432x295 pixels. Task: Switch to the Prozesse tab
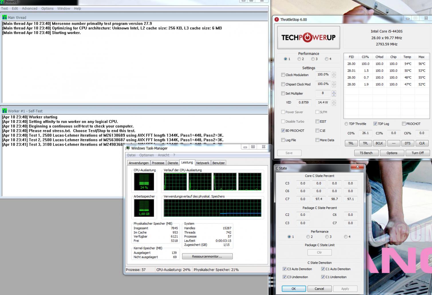pyautogui.click(x=158, y=163)
